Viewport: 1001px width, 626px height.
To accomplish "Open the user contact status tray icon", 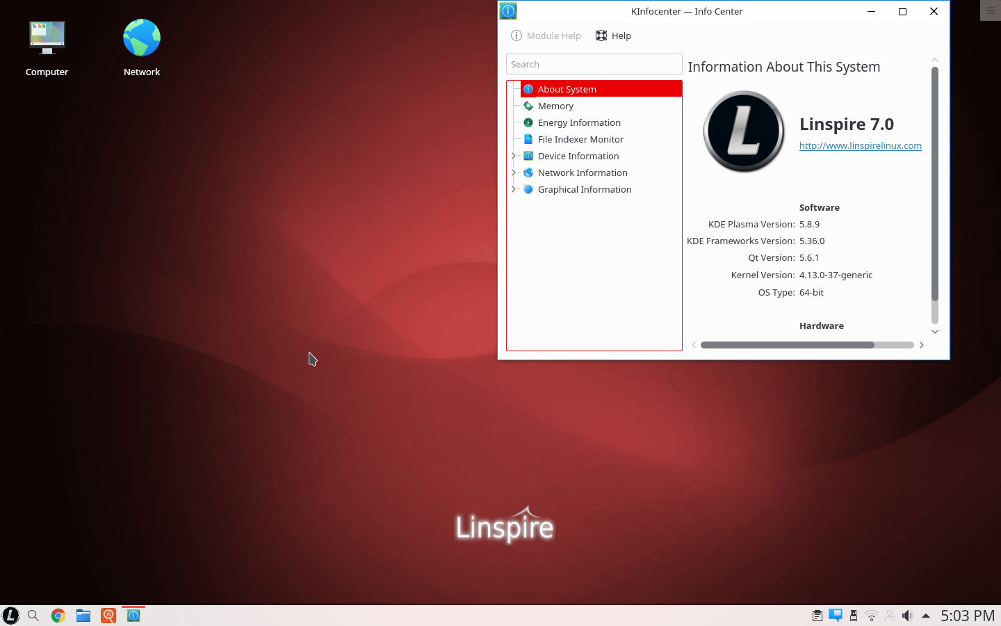I will [x=890, y=616].
